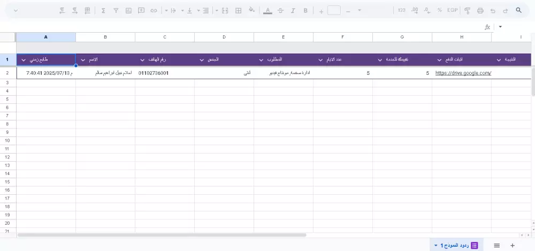Viewport: 535px width, 251px height.
Task: Insert a comment with the plus-bubble icon
Action: pyautogui.click(x=141, y=11)
